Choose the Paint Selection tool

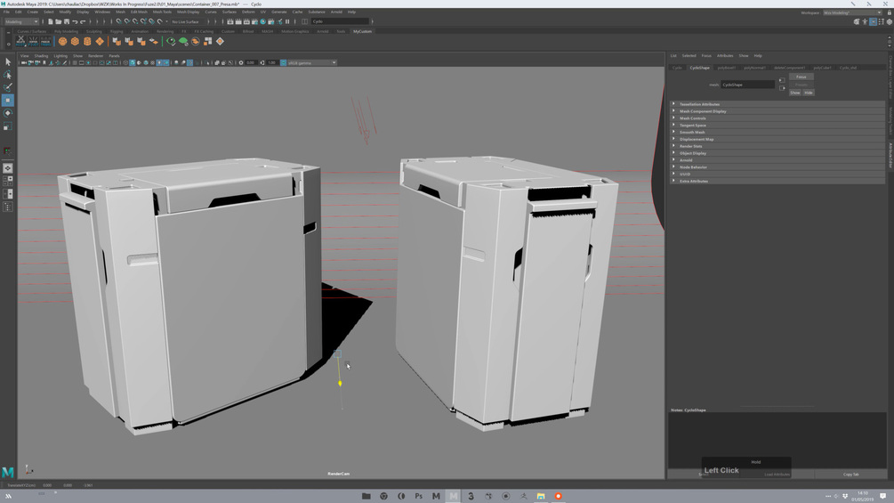click(8, 87)
